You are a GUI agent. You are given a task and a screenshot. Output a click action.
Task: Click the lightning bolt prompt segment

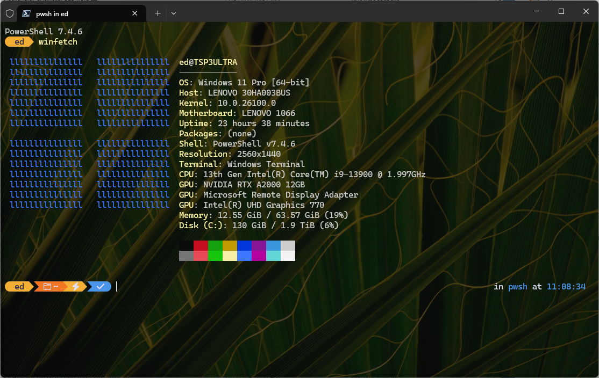pos(76,287)
